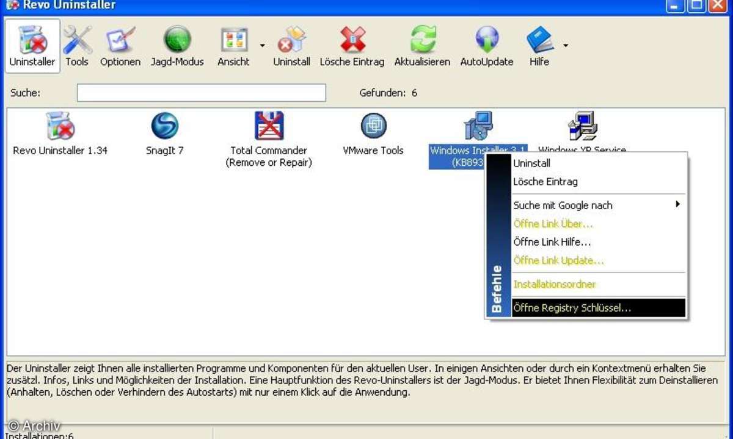Viewport: 733px width, 439px height.
Task: Open the Hilfe book icon
Action: [539, 46]
